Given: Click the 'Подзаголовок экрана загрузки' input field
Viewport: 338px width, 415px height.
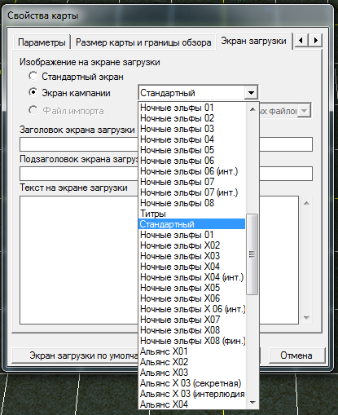Looking at the screenshot, I should coord(79,174).
